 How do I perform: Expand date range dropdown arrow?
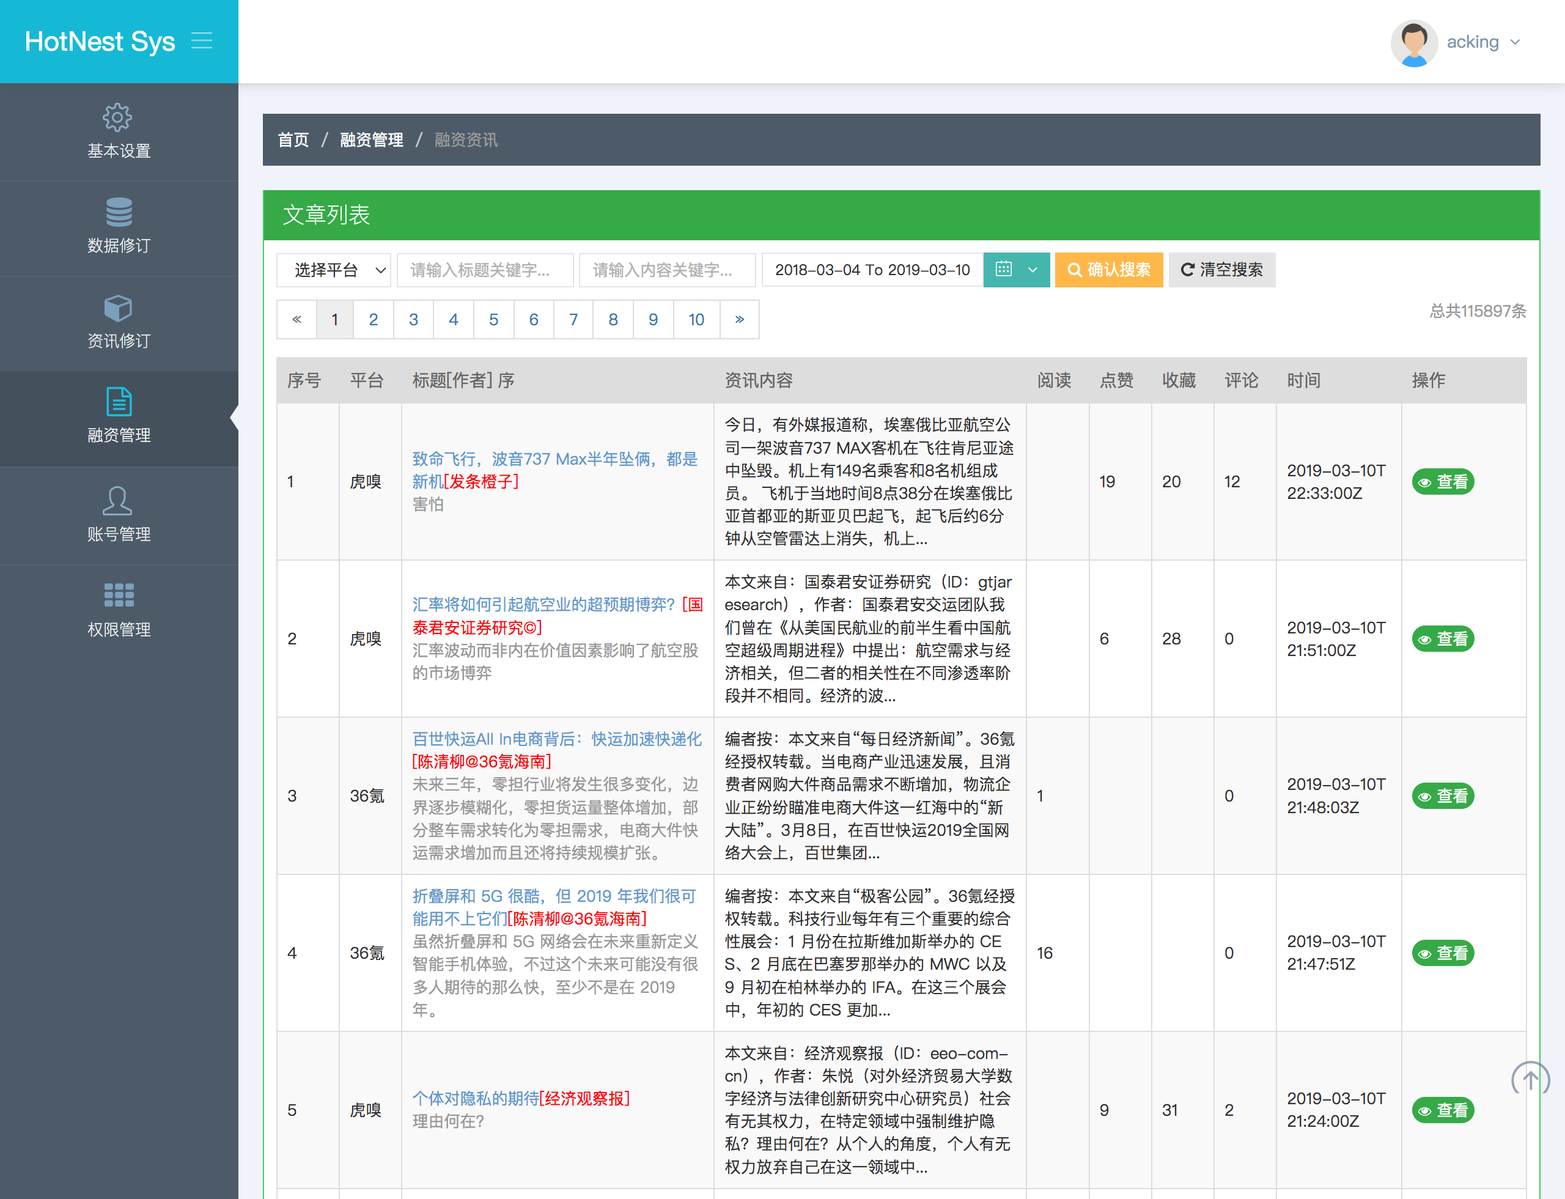(1032, 270)
